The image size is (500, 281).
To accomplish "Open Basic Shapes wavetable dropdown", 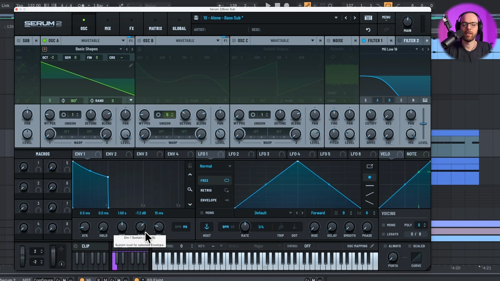I will click(x=121, y=49).
